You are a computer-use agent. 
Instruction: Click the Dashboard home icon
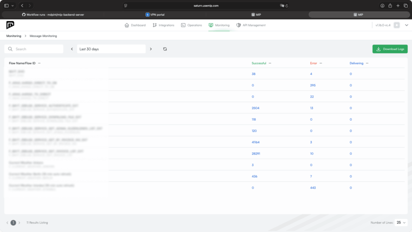pos(127,25)
